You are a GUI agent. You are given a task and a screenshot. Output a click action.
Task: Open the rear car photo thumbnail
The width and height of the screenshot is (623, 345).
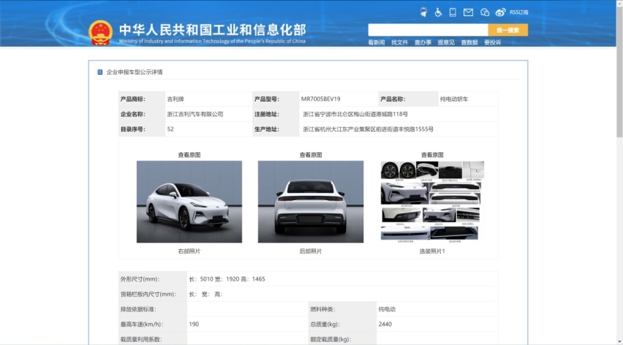[x=311, y=202]
